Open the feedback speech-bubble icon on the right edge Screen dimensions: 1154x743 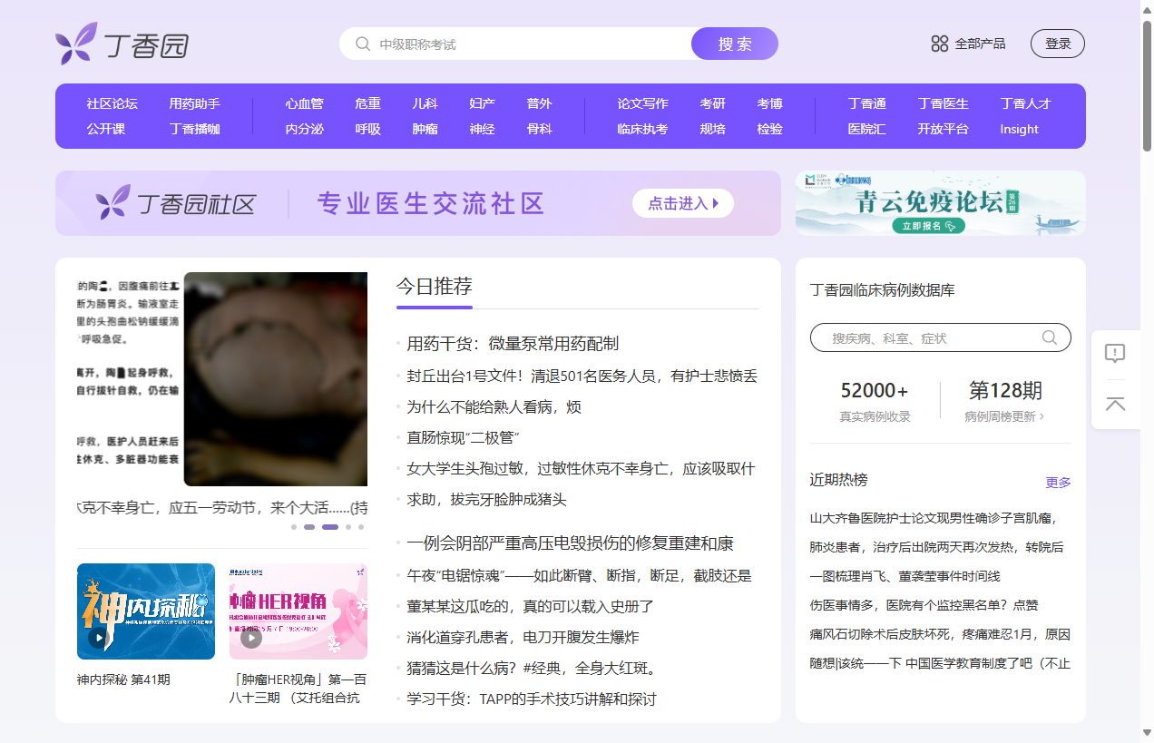tap(1115, 354)
